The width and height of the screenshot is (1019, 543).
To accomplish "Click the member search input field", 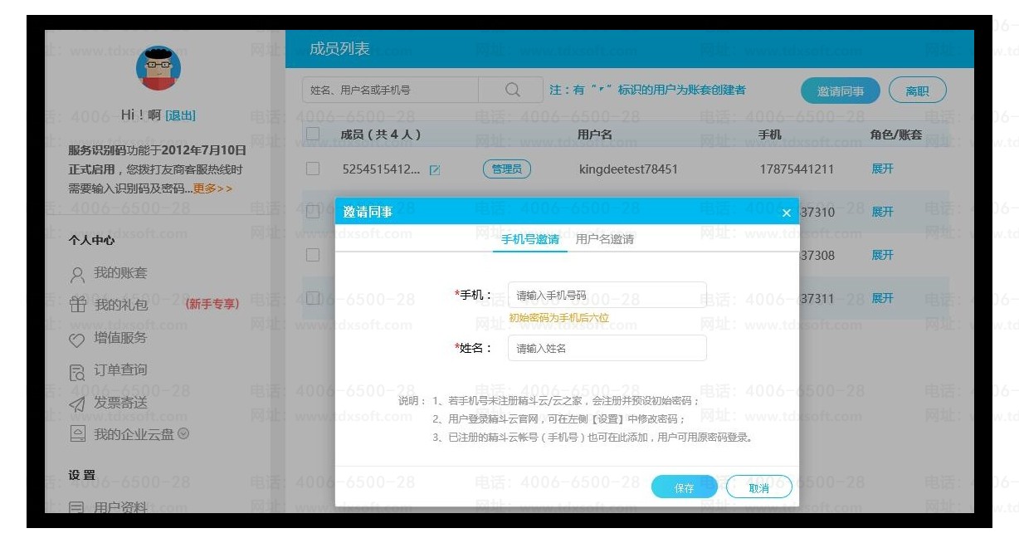I will coord(390,90).
